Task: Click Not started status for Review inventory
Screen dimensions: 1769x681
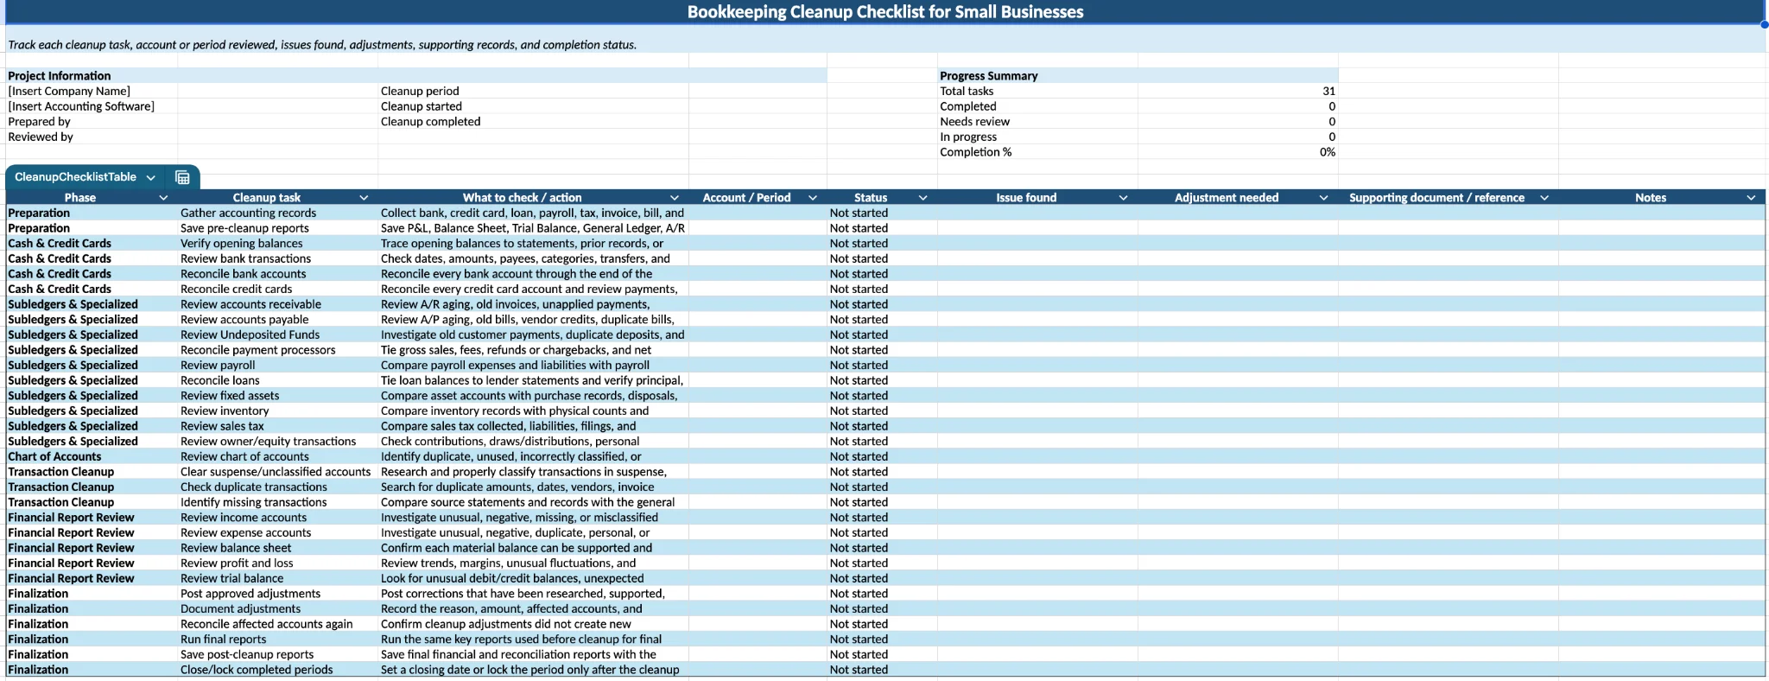Action: point(882,411)
